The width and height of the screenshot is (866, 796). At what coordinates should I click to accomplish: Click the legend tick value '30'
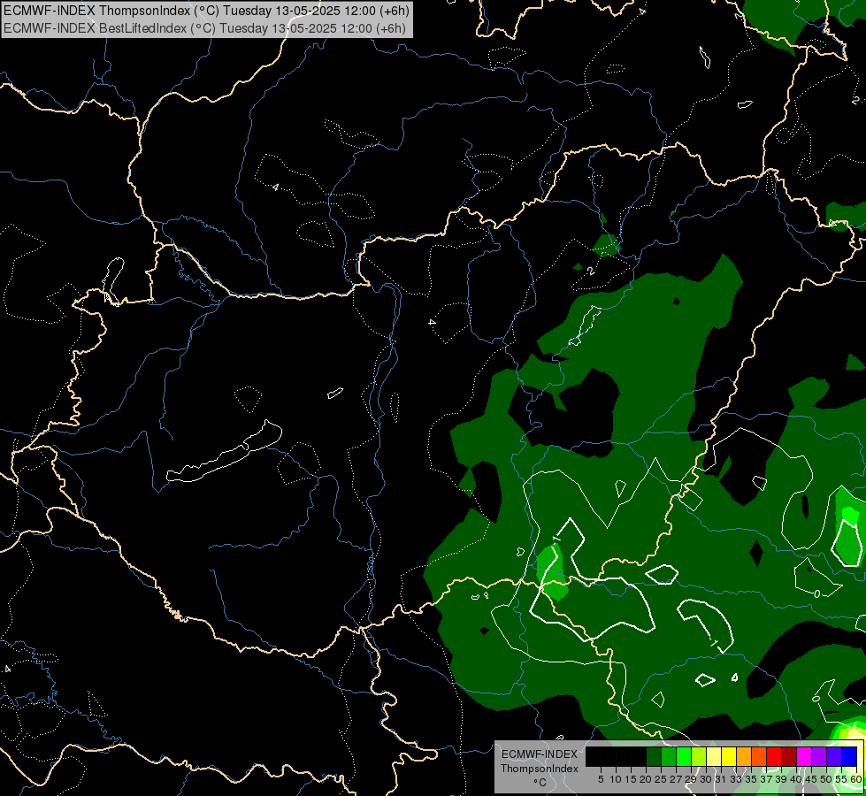[x=706, y=779]
